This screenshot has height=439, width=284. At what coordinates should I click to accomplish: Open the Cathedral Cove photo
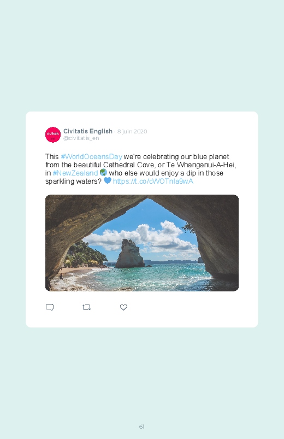tap(142, 243)
